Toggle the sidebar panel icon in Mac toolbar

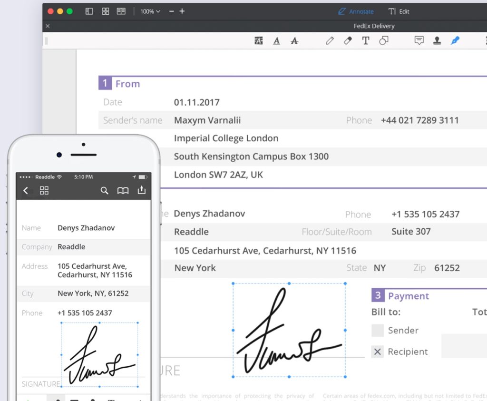click(89, 11)
